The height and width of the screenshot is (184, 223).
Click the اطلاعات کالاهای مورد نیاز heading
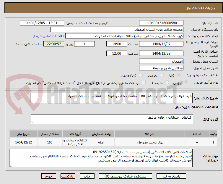click(x=196, y=107)
